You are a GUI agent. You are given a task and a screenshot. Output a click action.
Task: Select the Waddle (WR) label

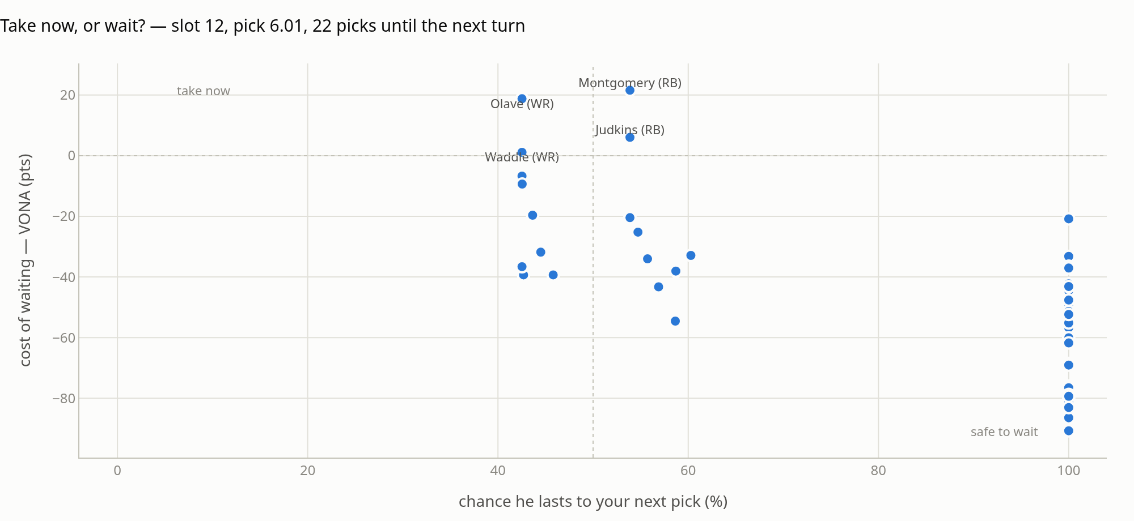[x=522, y=157]
